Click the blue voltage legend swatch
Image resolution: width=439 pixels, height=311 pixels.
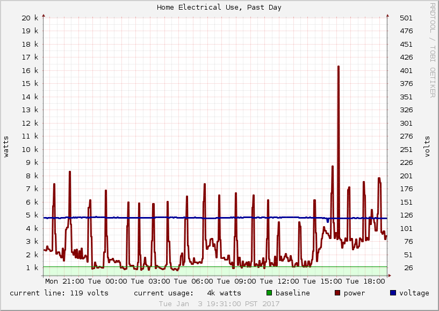click(x=393, y=293)
